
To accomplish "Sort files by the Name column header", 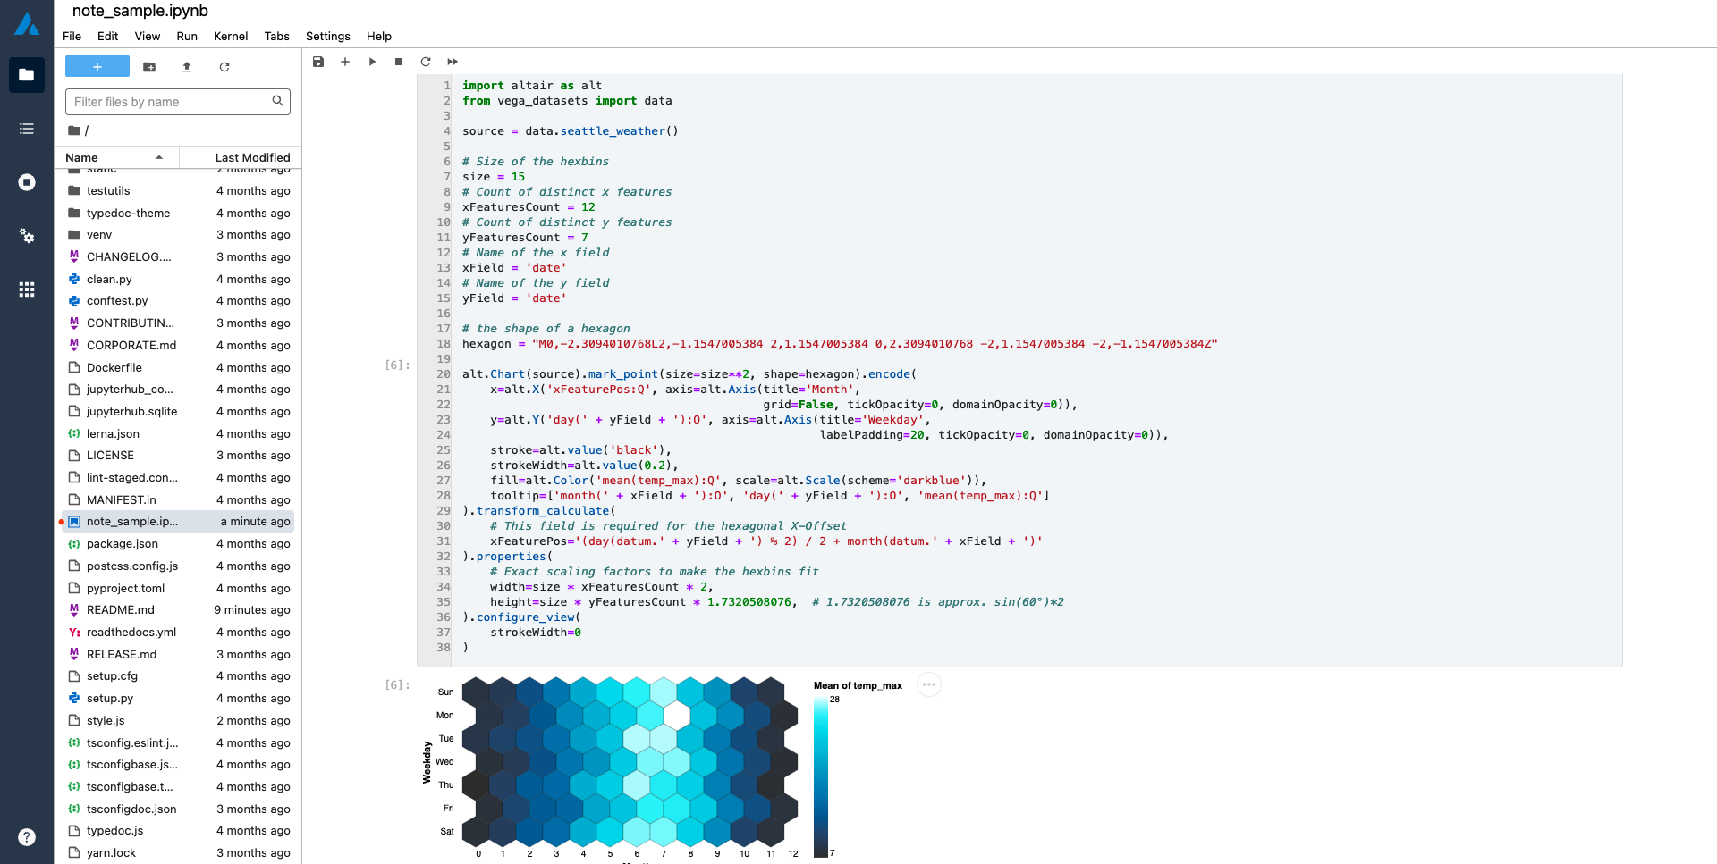I will [117, 157].
